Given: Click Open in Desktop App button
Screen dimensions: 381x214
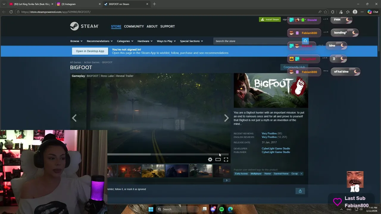Looking at the screenshot, I should tap(90, 51).
